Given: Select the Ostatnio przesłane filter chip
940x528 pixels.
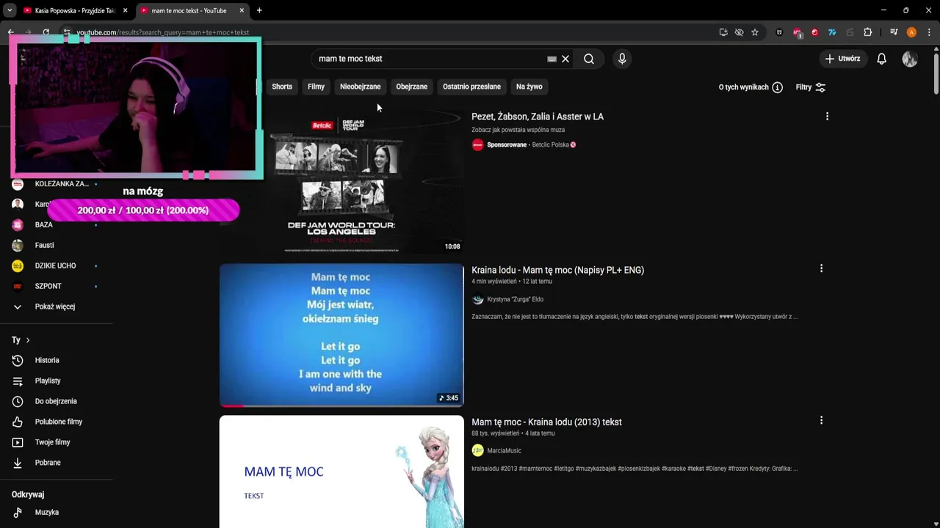Looking at the screenshot, I should (471, 87).
